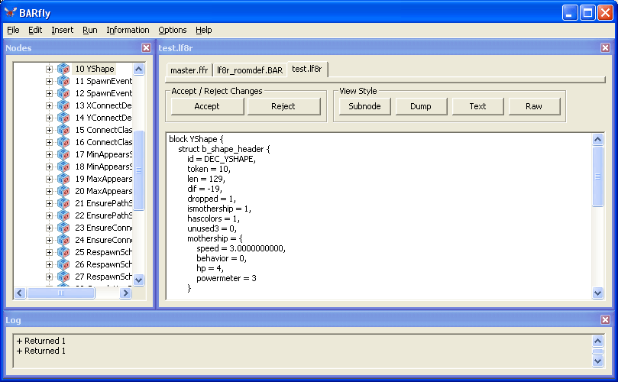Close the Nodes panel
This screenshot has height=382, width=618.
tap(146, 47)
